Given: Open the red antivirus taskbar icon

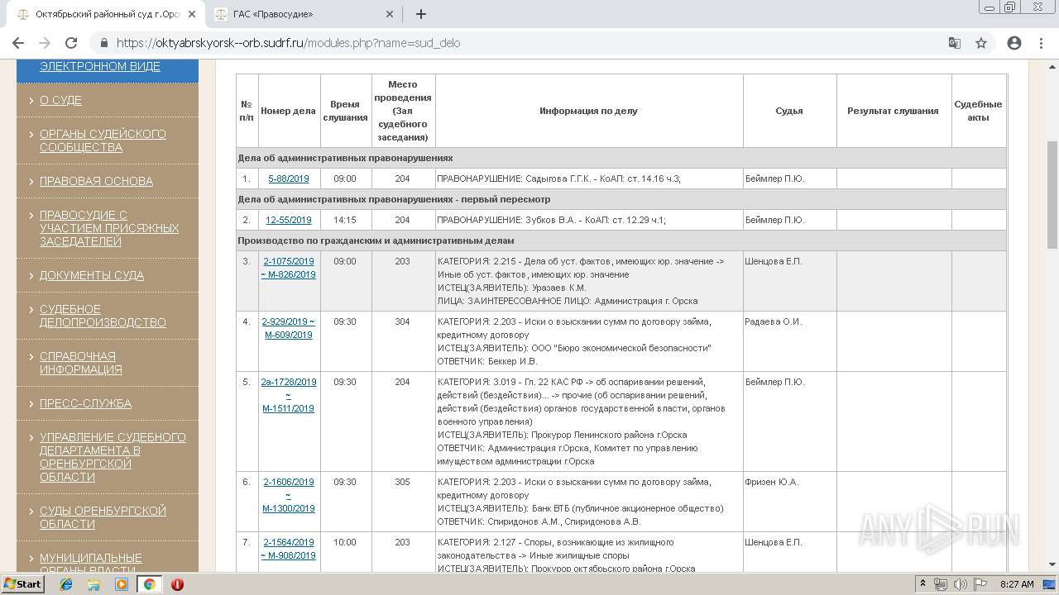Looking at the screenshot, I should 177,584.
